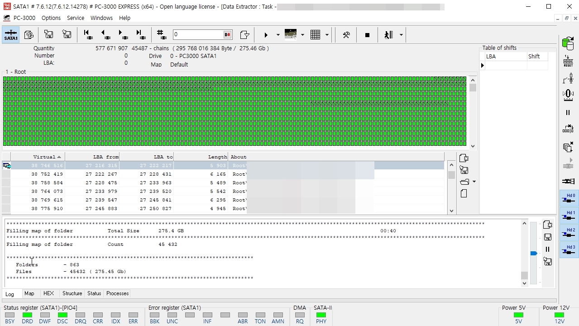Screen dimensions: 579x326
Task: Open dropdown beside the grid icon
Action: [326, 35]
